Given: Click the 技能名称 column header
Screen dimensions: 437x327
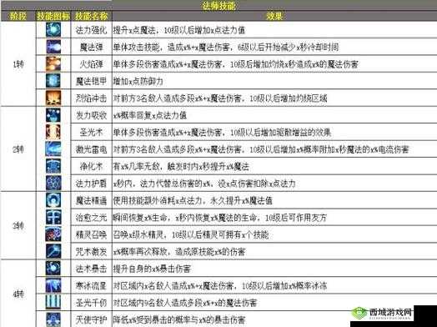Looking at the screenshot, I should tap(92, 16).
